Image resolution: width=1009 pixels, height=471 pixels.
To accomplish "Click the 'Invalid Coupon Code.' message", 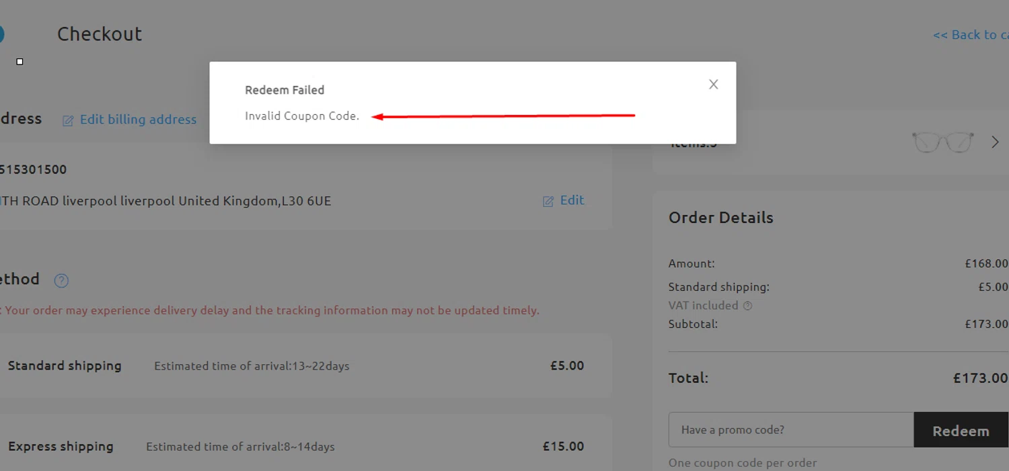I will click(x=302, y=116).
